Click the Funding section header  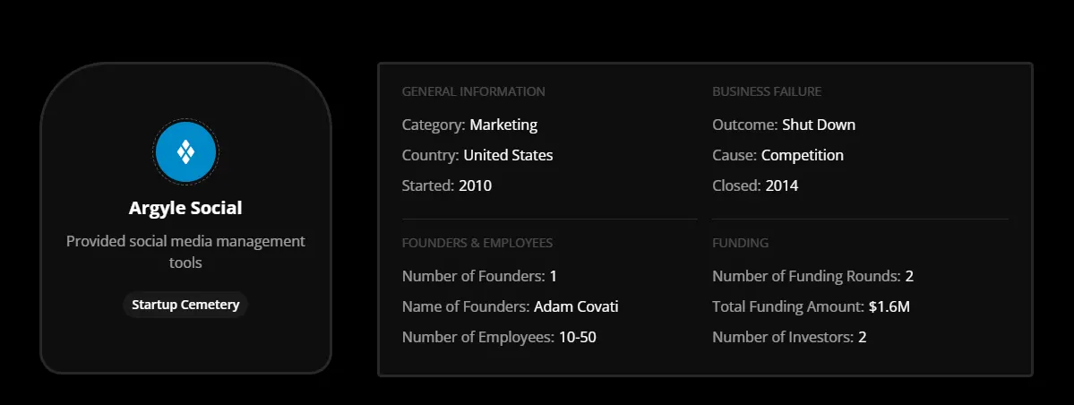point(740,243)
